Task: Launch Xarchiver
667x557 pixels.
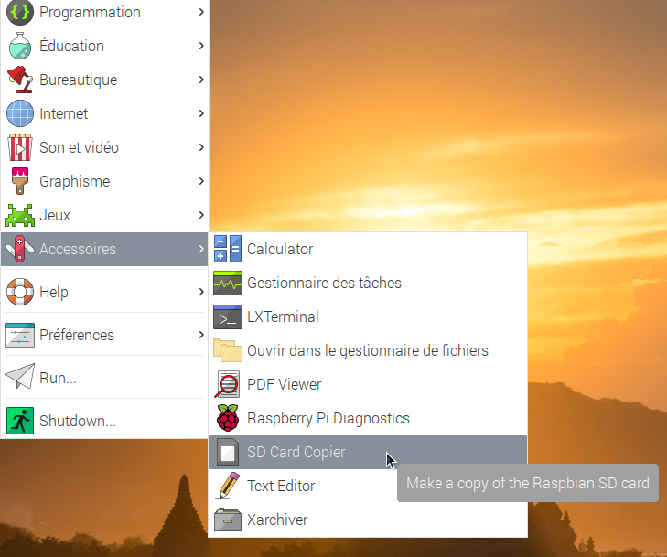Action: [x=368, y=520]
